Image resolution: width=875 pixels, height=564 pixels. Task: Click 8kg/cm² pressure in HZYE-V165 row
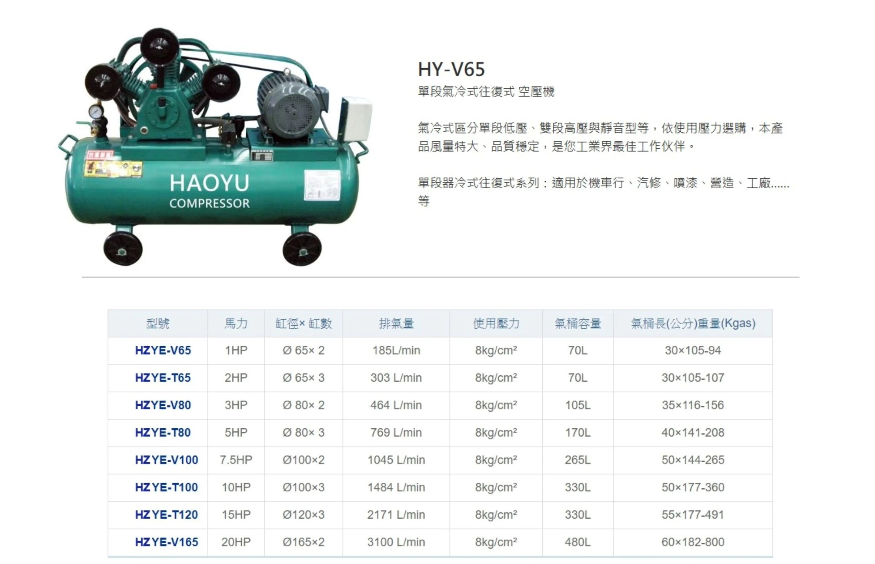496,542
